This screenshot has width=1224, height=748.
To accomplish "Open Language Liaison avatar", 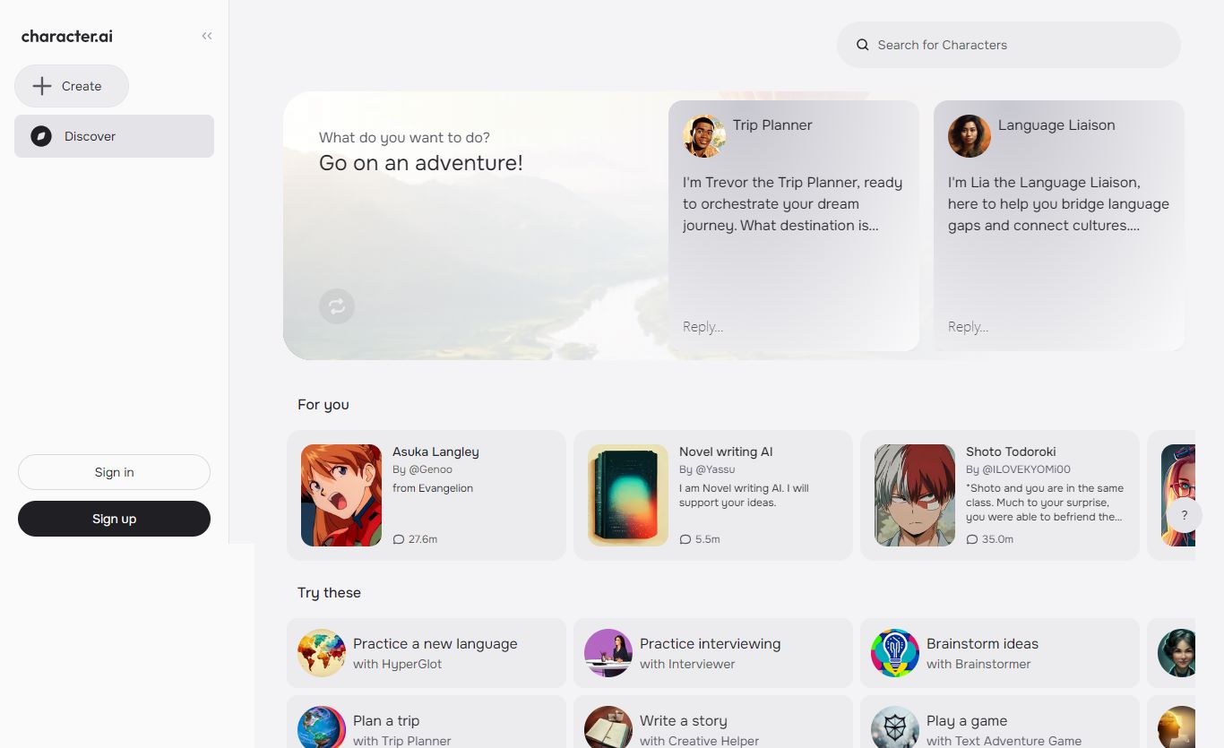I will point(970,136).
